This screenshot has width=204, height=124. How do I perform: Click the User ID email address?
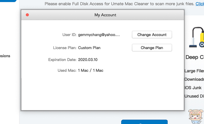[99, 35]
